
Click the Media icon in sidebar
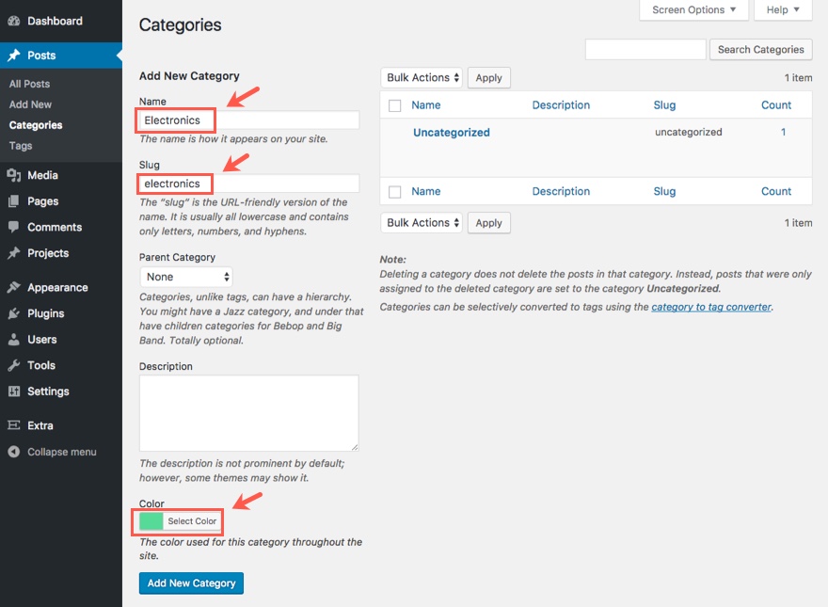(14, 175)
